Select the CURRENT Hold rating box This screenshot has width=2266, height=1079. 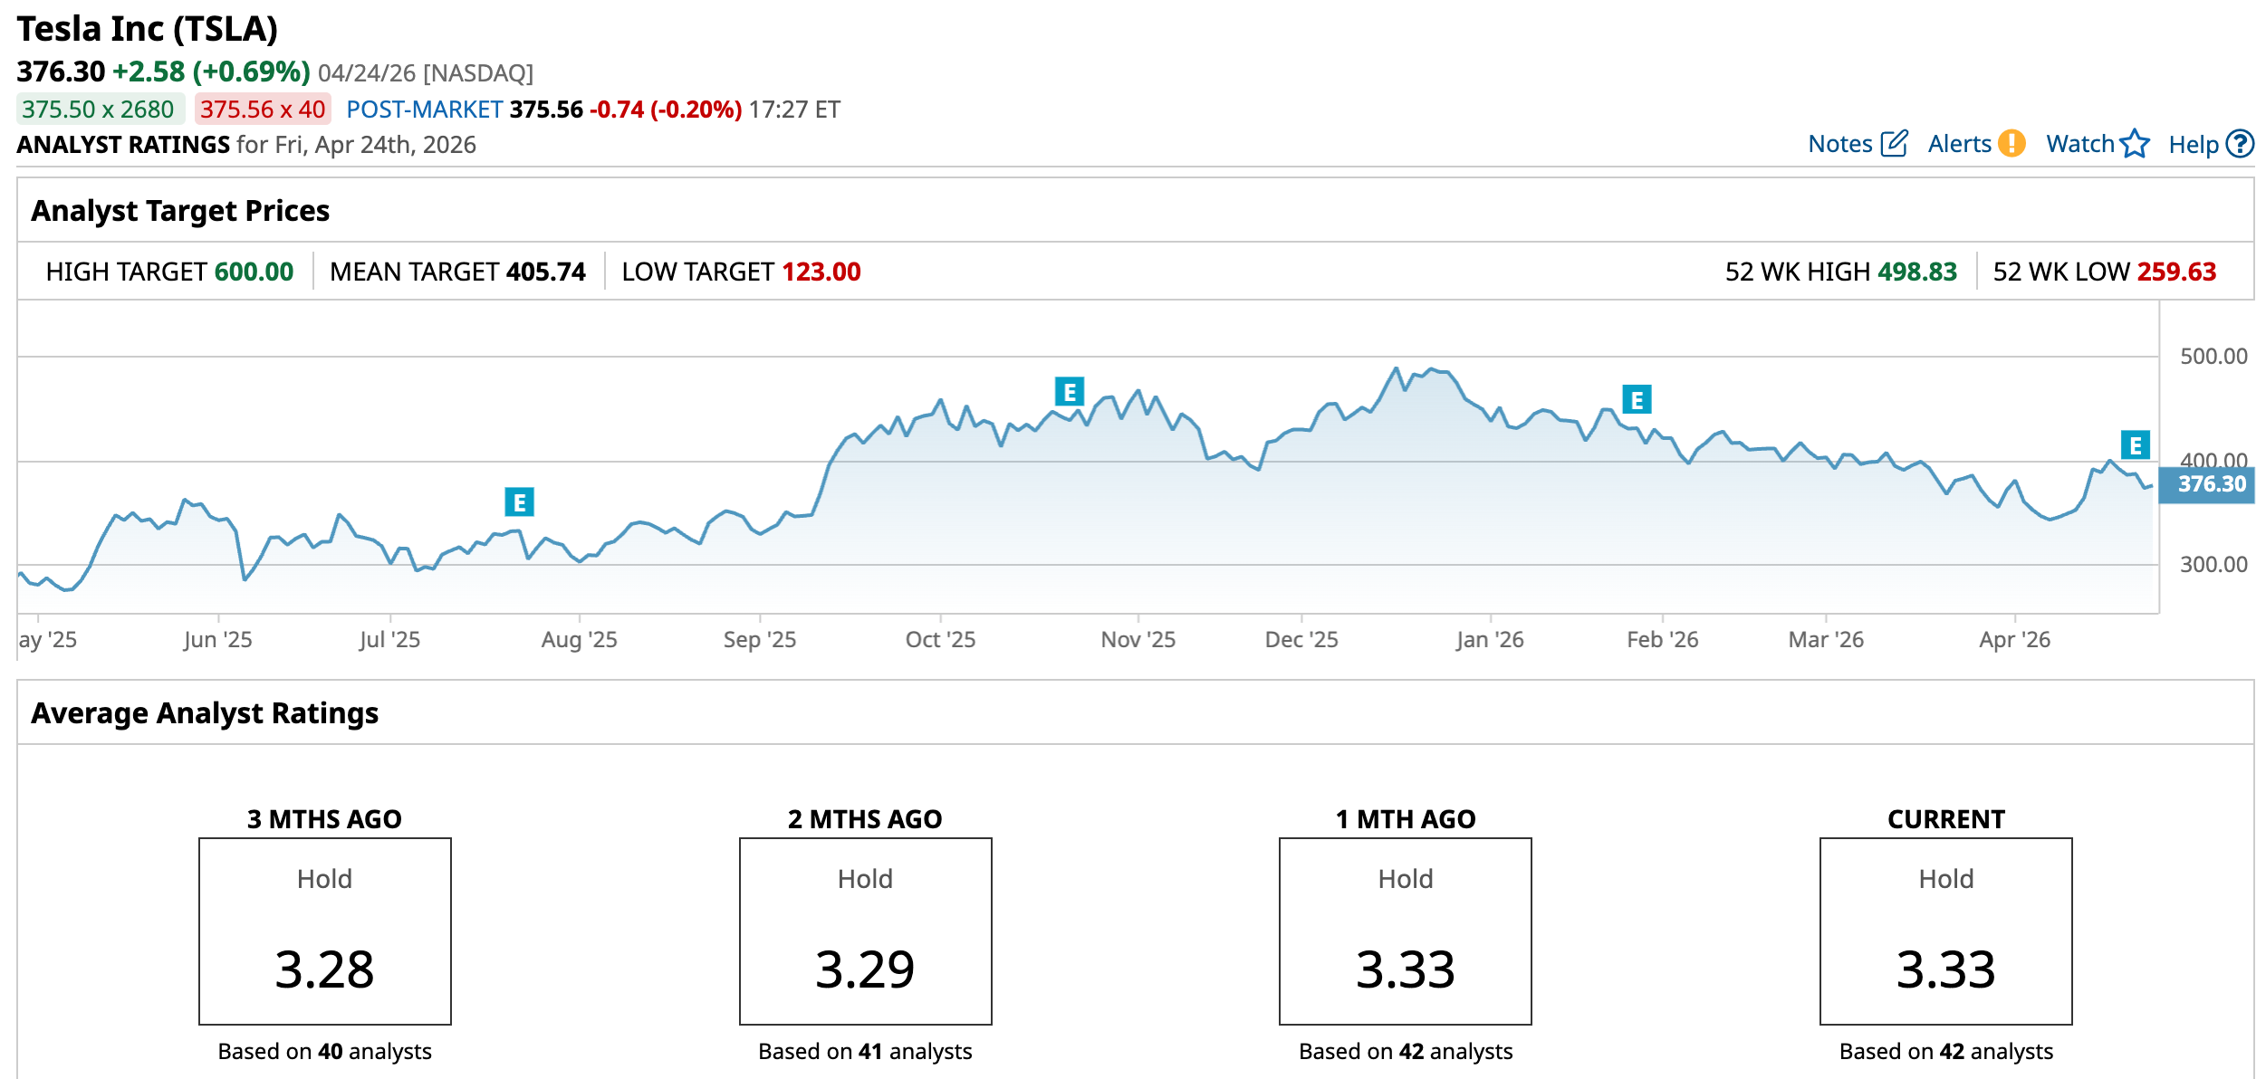point(1945,931)
